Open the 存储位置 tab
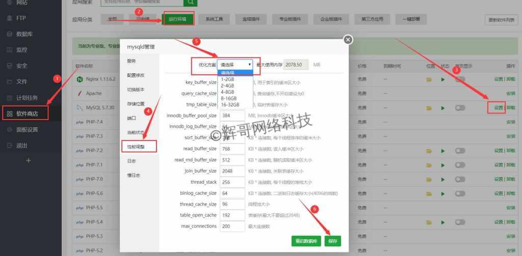This screenshot has height=256, width=522. [139, 104]
